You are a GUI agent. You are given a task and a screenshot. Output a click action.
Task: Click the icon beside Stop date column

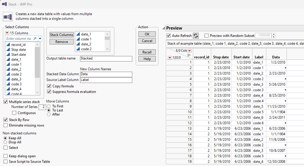(8, 49)
